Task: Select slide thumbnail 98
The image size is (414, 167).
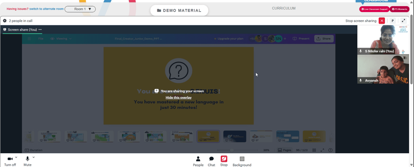Action: [x=288, y=136]
